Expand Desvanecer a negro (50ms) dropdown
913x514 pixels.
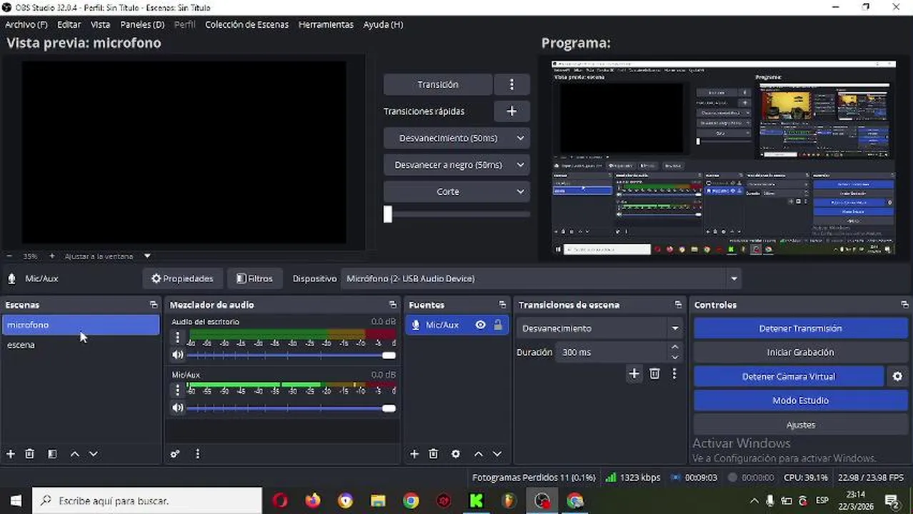(x=520, y=165)
